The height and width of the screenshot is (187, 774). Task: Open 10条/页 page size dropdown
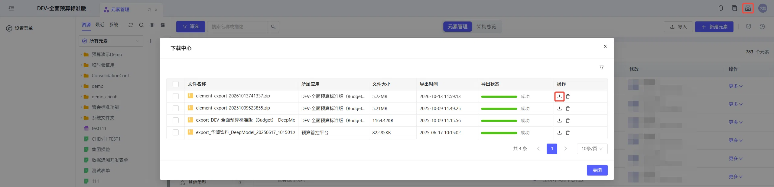[x=592, y=149]
